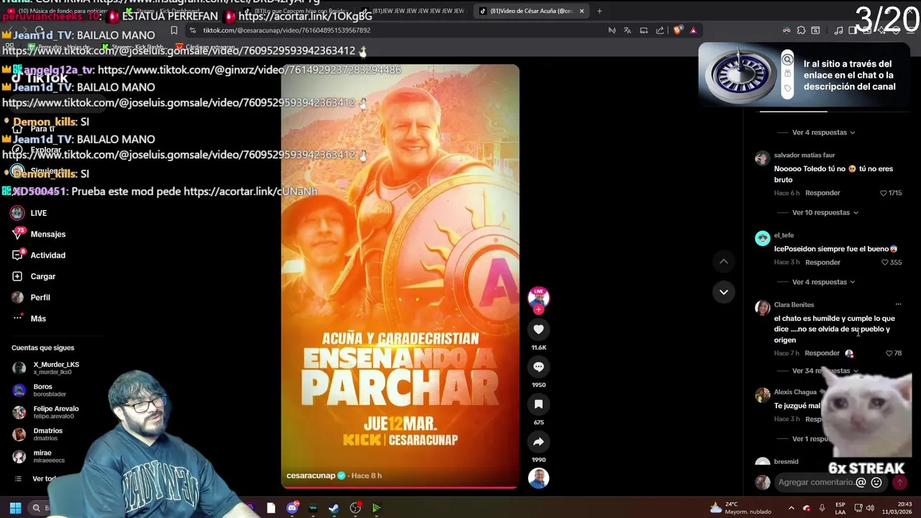Open Perfil in sidebar

click(31, 297)
